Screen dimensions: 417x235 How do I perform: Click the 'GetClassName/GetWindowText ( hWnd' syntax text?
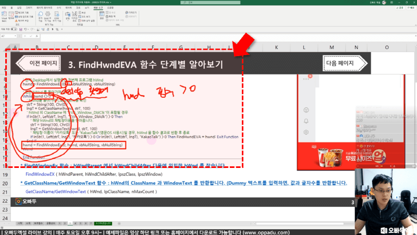pos(91,191)
